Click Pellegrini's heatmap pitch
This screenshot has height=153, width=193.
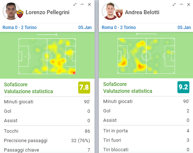[47, 56]
